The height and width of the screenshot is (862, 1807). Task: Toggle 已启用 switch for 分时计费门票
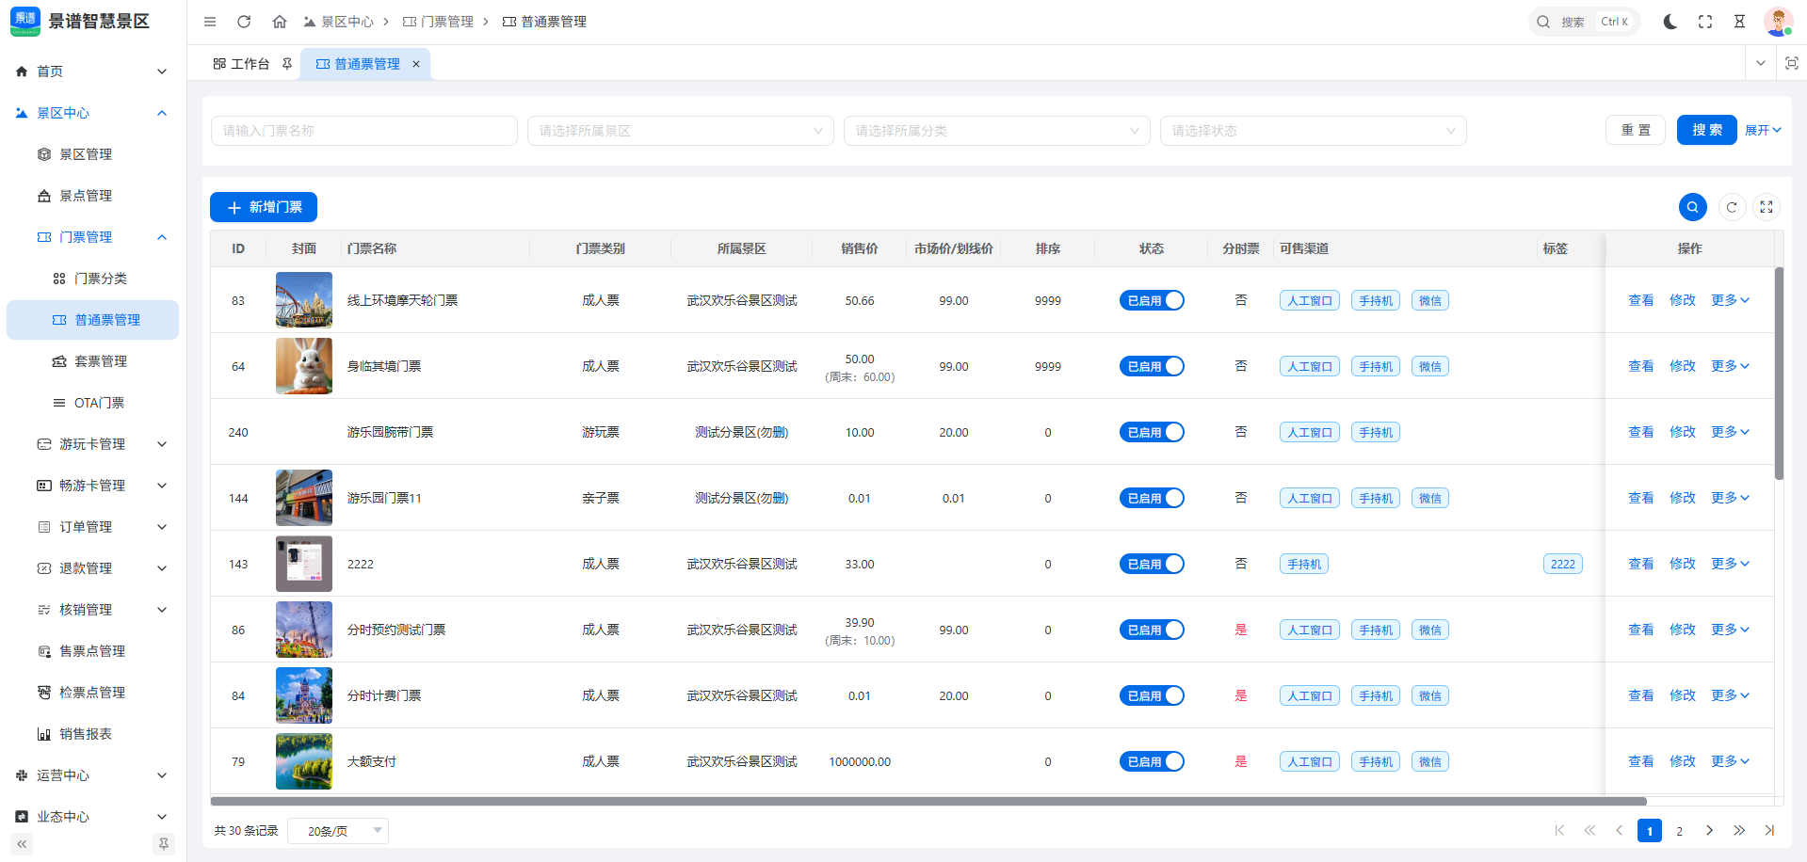pos(1151,695)
